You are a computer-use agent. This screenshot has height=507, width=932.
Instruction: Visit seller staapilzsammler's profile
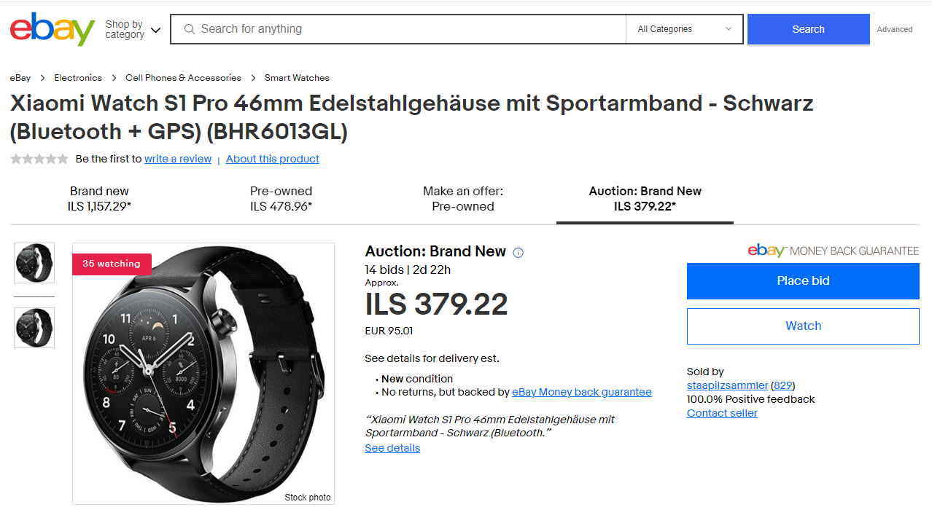point(727,385)
